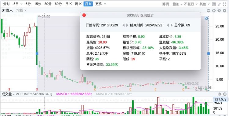This screenshot has width=229, height=116.
Task: Zoom in chart with plus icon
Action: pos(214,11)
